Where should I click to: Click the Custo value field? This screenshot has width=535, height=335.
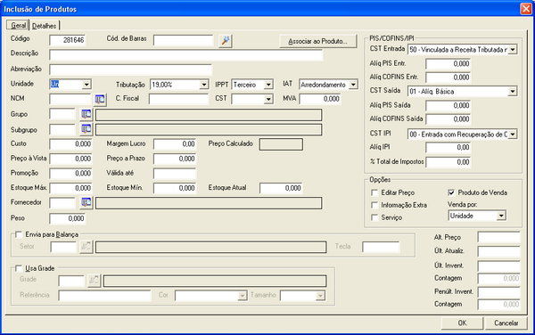pyautogui.click(x=71, y=144)
